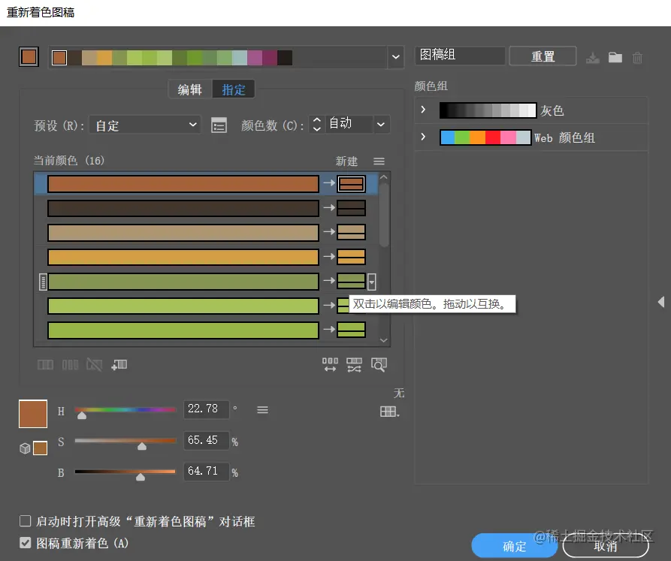Click the first brown swatch in active colors strip
The height and width of the screenshot is (561, 671).
(x=59, y=58)
